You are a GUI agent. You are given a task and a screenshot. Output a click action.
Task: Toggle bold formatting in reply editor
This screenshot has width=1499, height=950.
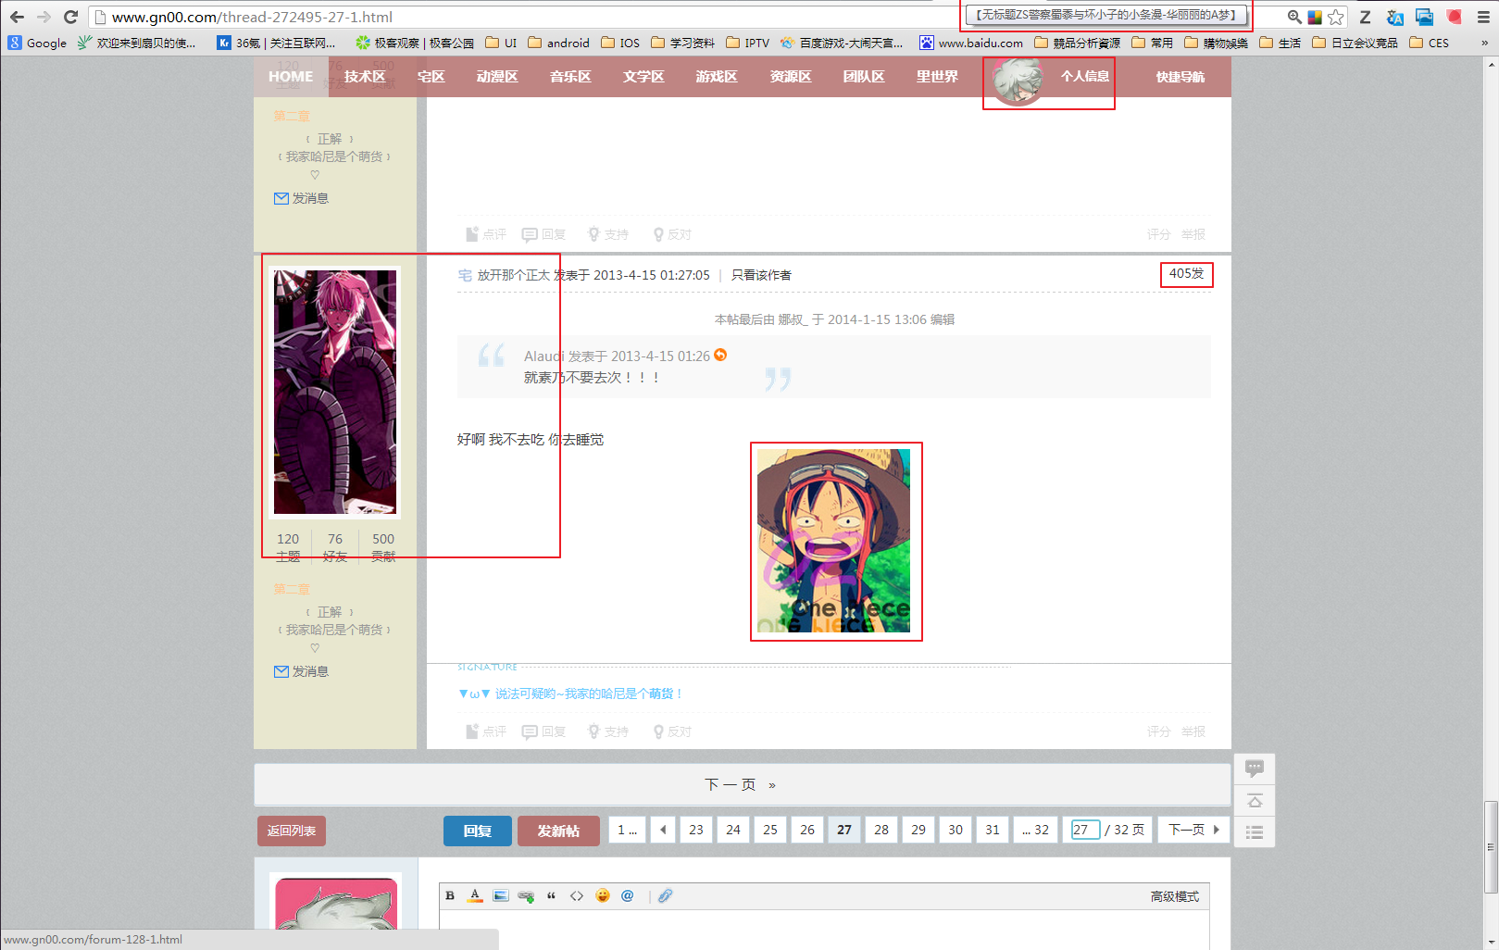point(450,895)
